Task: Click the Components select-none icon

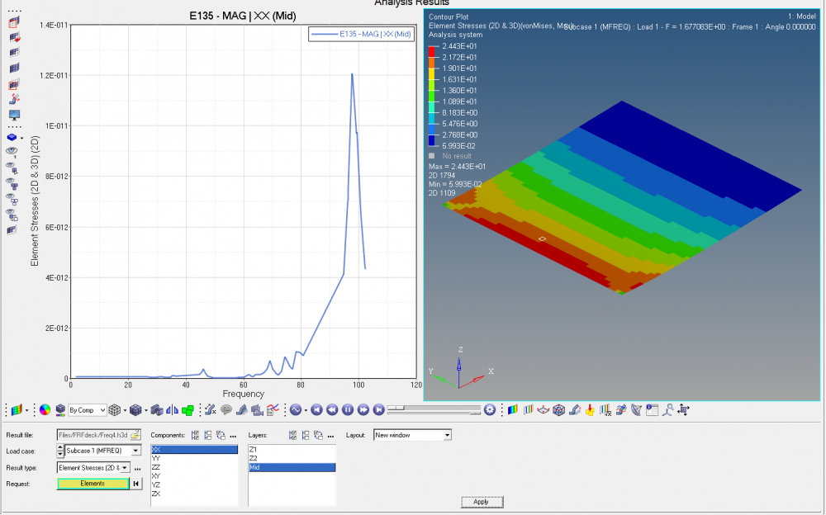Action: (208, 435)
